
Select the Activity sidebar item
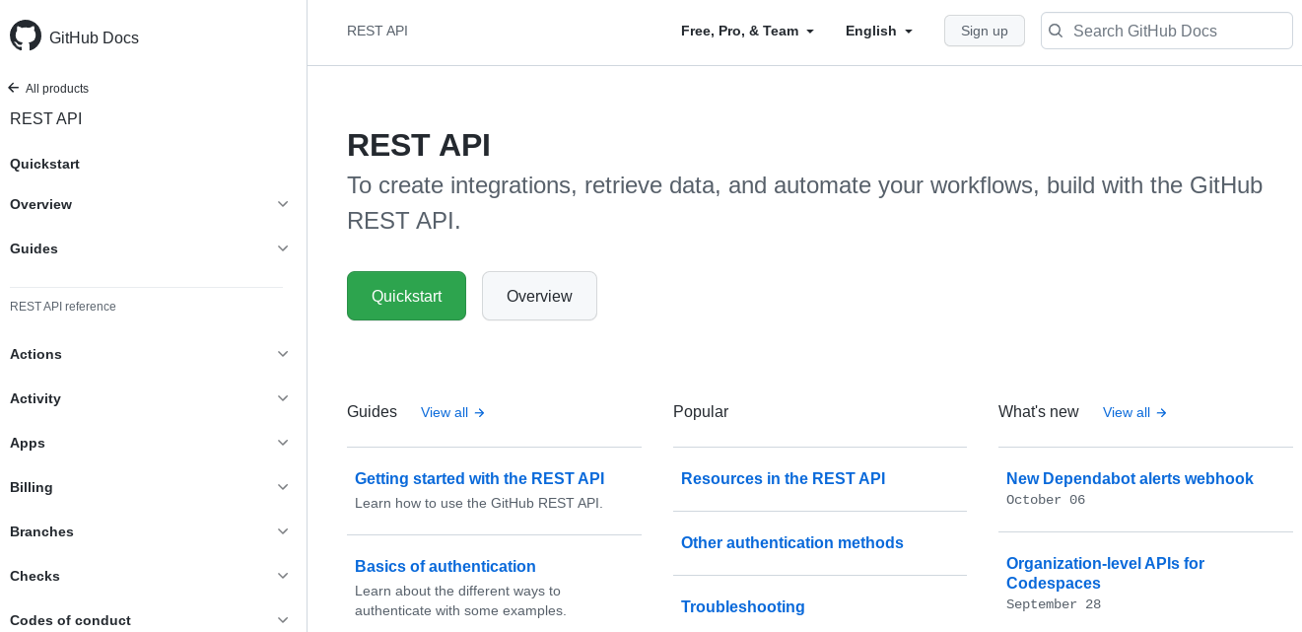point(35,398)
